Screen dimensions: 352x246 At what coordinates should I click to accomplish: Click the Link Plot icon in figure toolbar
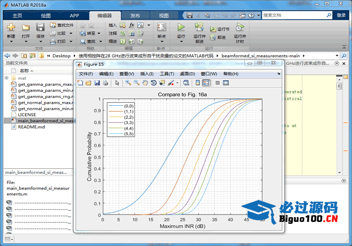tap(186, 83)
